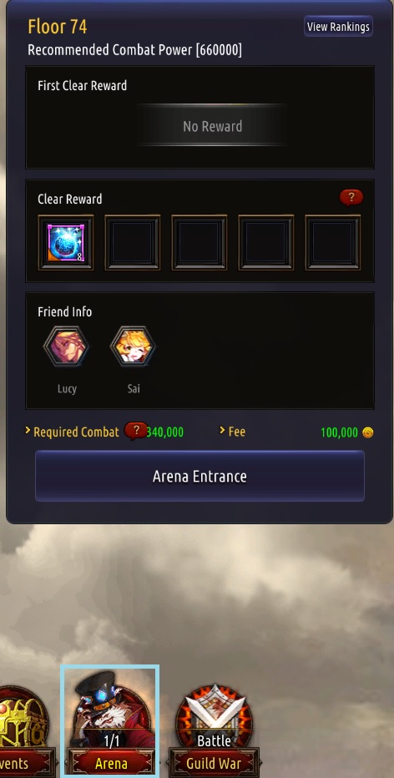Screen dimensions: 394x778
Task: Expand the Fee arrow marker
Action: tap(223, 431)
